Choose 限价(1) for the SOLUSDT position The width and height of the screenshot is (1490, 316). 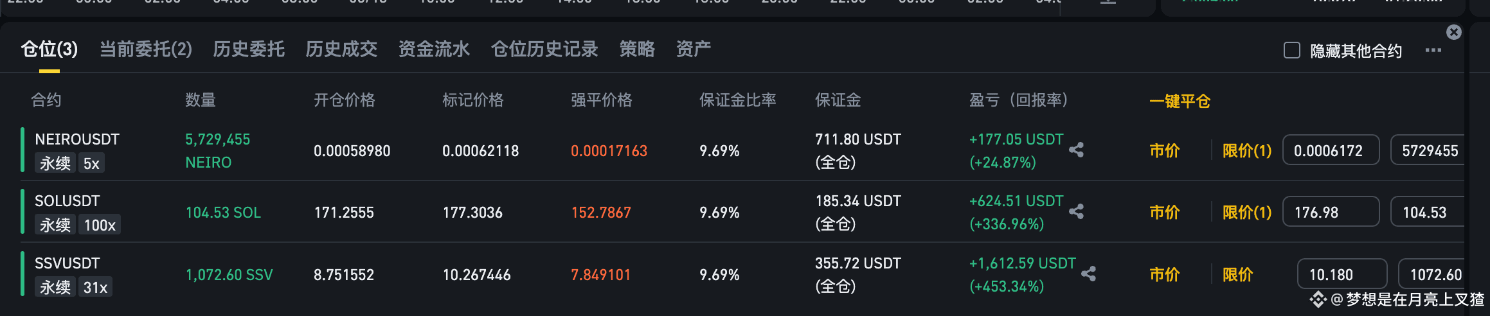(1247, 213)
